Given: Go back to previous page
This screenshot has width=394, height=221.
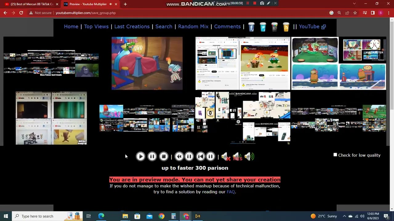Looking at the screenshot, I should (5, 13).
